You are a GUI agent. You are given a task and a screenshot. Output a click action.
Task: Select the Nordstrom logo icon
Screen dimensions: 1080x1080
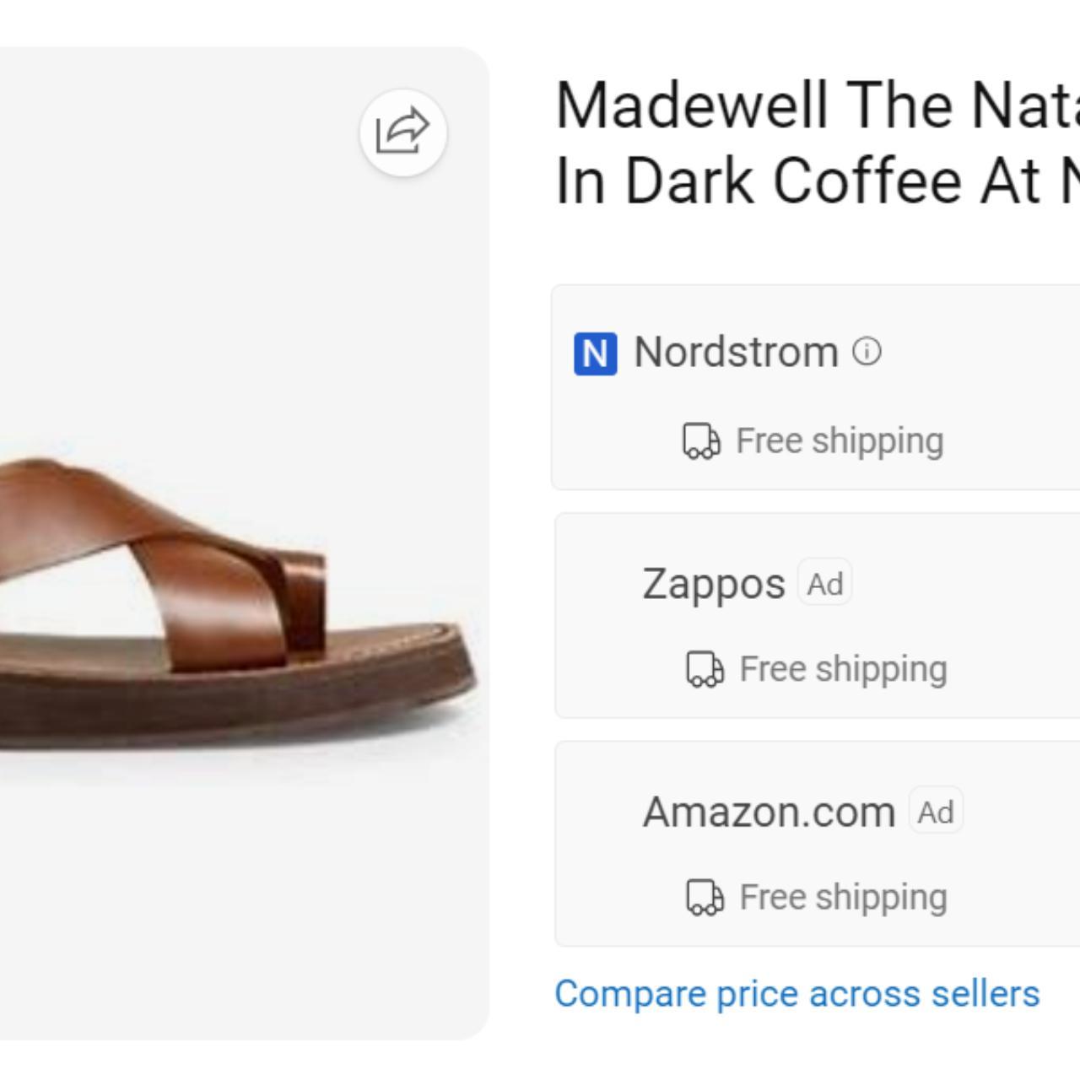(x=598, y=353)
